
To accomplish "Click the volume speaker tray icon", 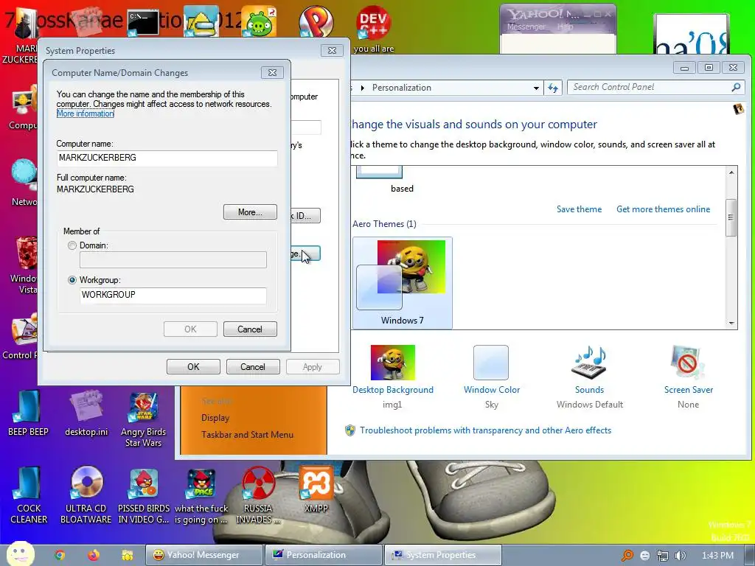I will (680, 556).
